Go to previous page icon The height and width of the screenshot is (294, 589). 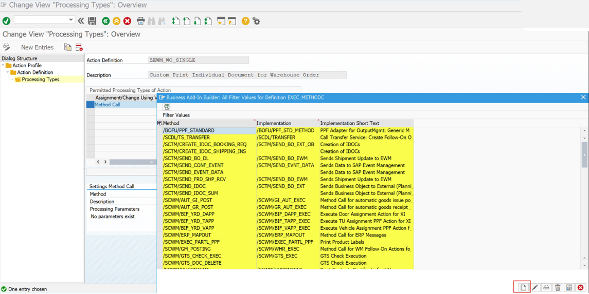coord(186,21)
